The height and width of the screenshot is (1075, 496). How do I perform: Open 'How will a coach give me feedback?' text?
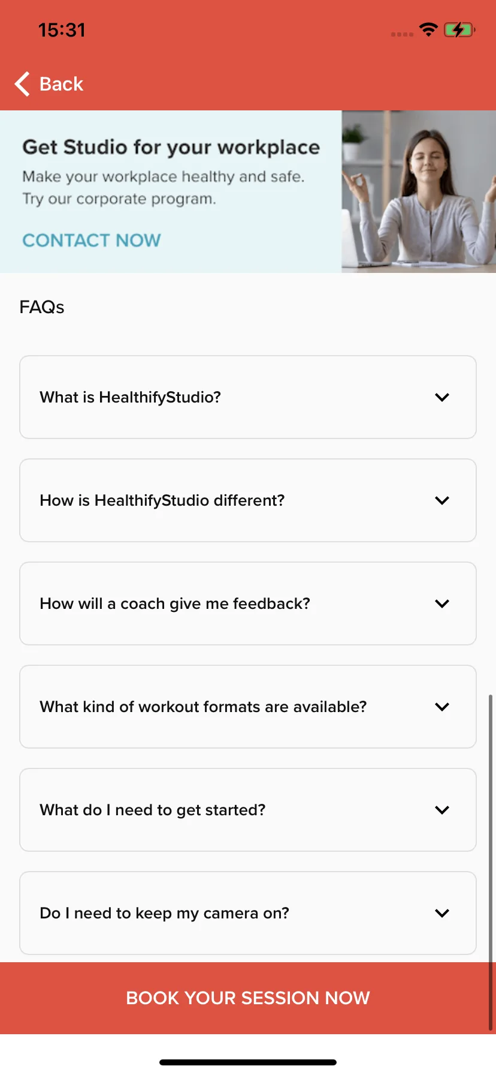tap(175, 603)
